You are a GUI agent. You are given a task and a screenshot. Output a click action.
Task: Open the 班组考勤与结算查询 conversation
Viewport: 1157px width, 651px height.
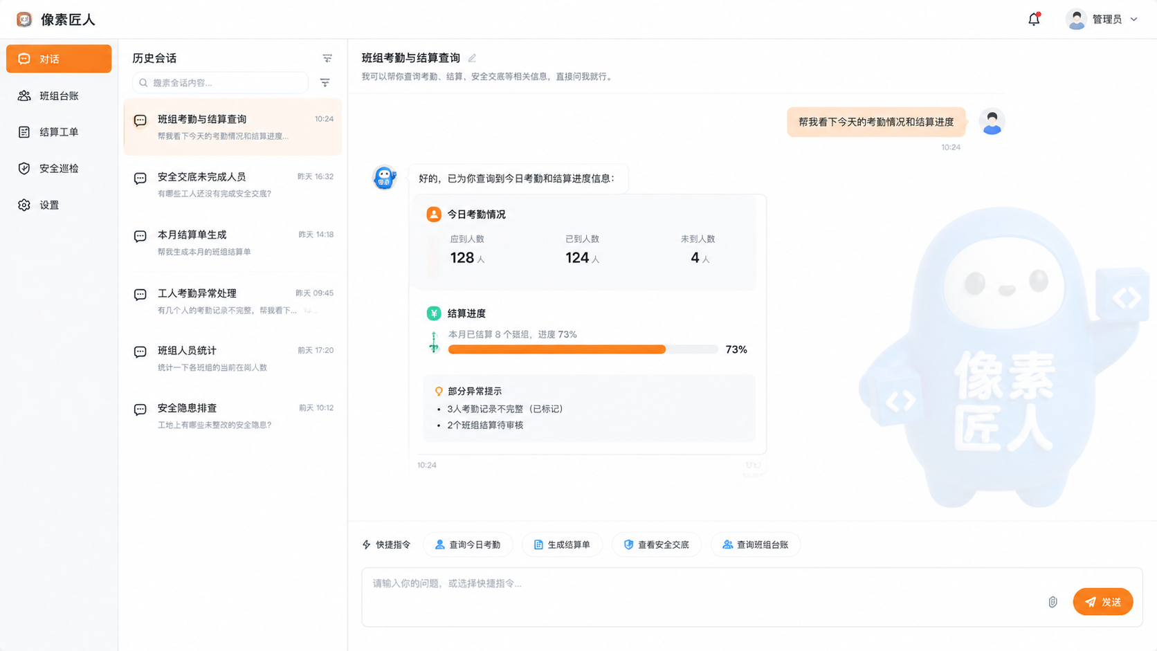233,127
